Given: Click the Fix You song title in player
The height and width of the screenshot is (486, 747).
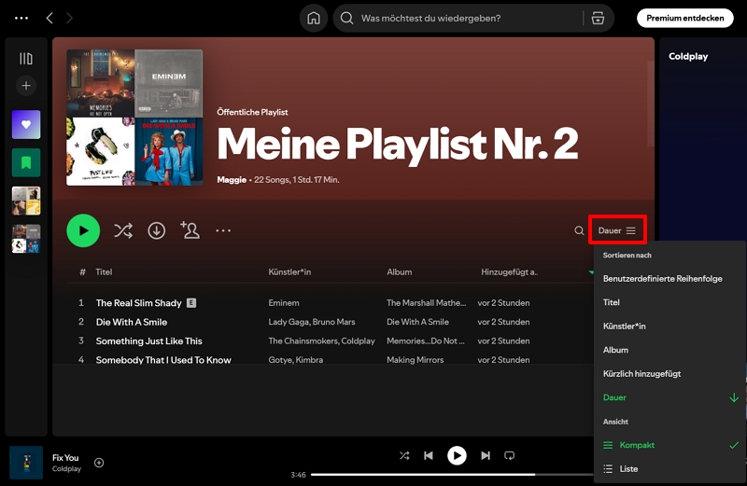Looking at the screenshot, I should click(65, 457).
